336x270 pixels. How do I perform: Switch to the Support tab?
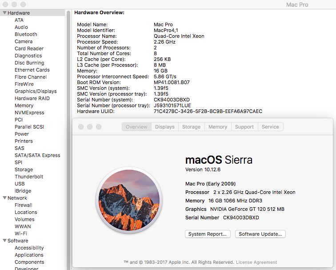[x=244, y=127]
